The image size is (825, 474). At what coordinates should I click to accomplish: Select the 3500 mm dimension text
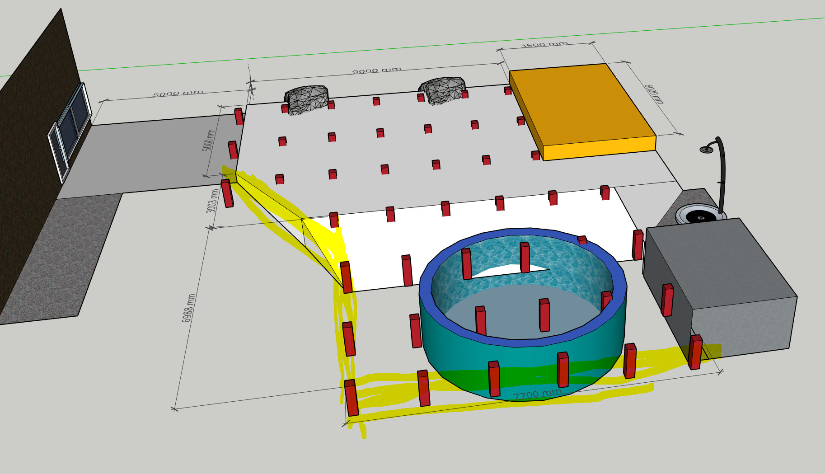click(544, 45)
